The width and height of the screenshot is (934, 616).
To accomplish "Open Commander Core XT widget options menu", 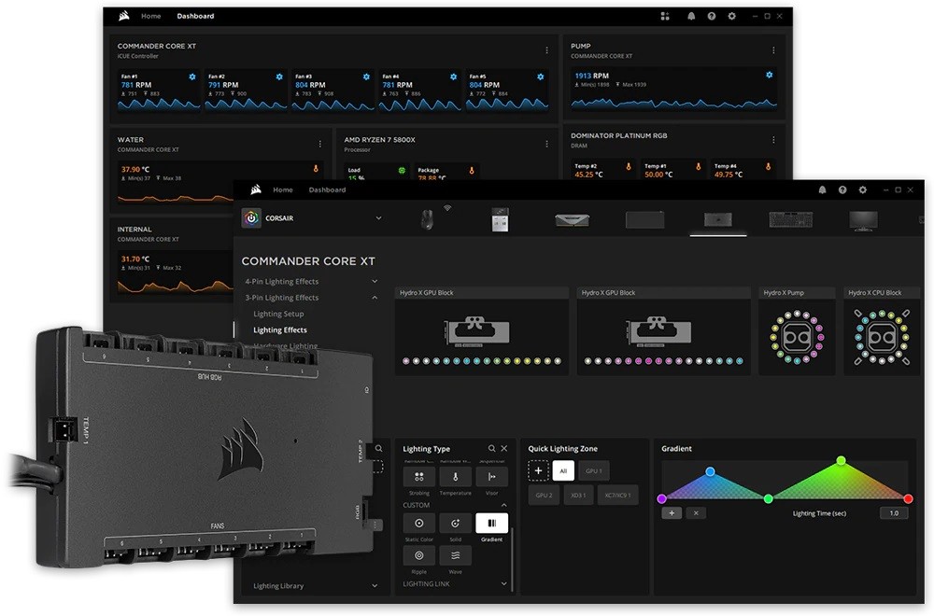I will pyautogui.click(x=546, y=50).
